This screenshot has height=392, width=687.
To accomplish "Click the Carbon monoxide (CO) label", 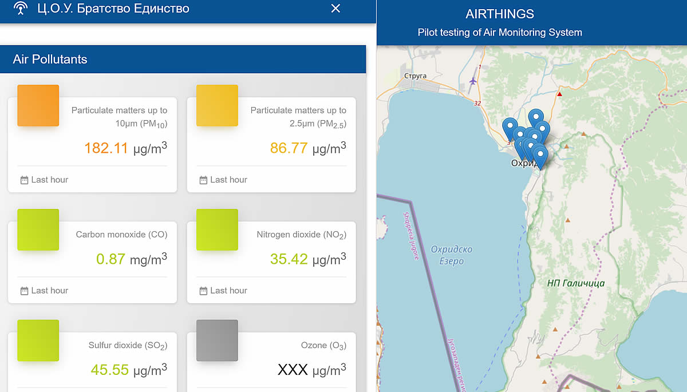I will [x=121, y=235].
